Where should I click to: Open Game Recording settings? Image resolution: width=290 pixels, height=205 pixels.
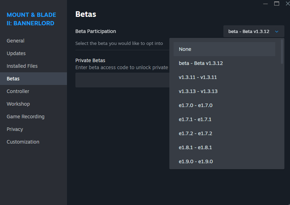(x=33, y=117)
